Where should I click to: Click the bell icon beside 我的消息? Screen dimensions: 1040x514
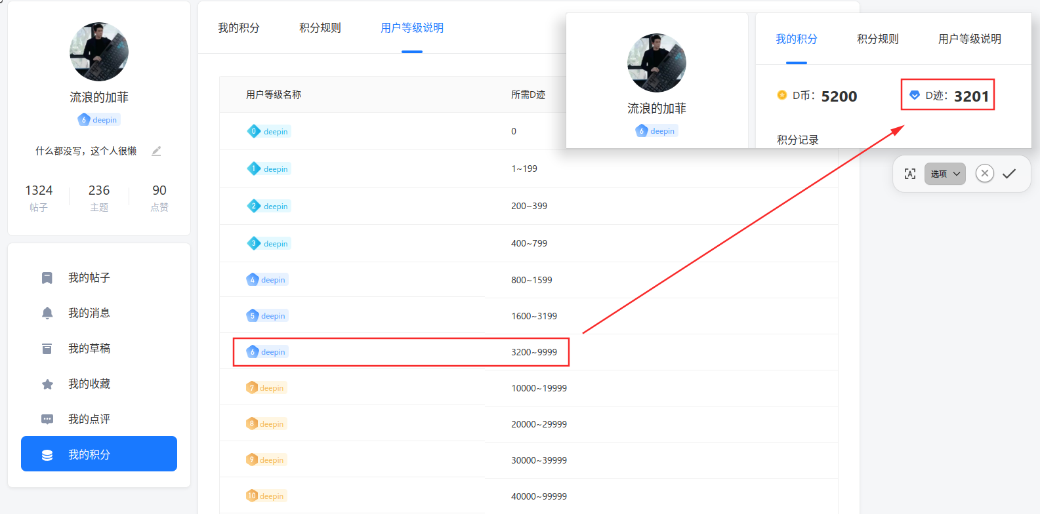[47, 313]
